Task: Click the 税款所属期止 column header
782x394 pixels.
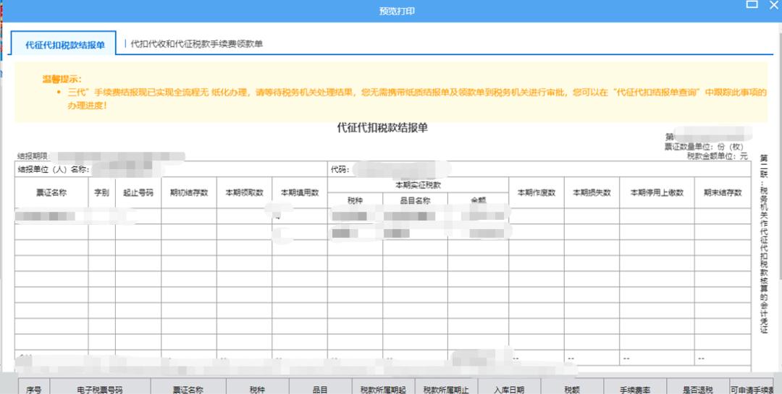Action: pos(446,389)
